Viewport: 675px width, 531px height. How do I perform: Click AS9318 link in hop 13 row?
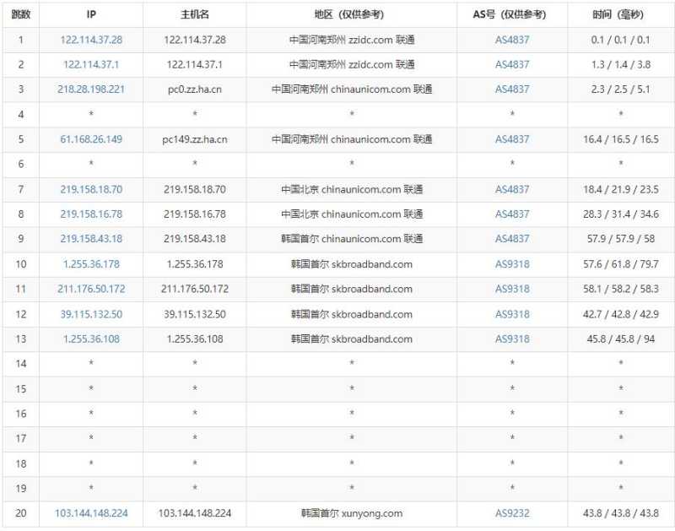click(512, 339)
